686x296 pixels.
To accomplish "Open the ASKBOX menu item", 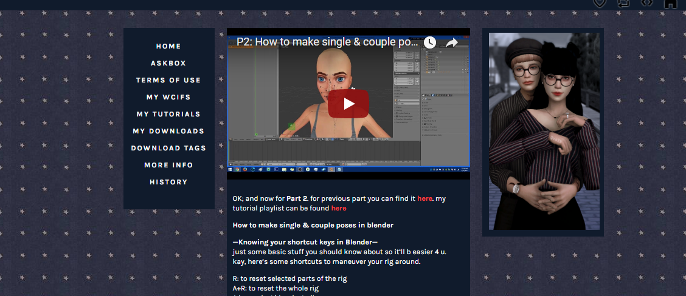I will tap(168, 63).
